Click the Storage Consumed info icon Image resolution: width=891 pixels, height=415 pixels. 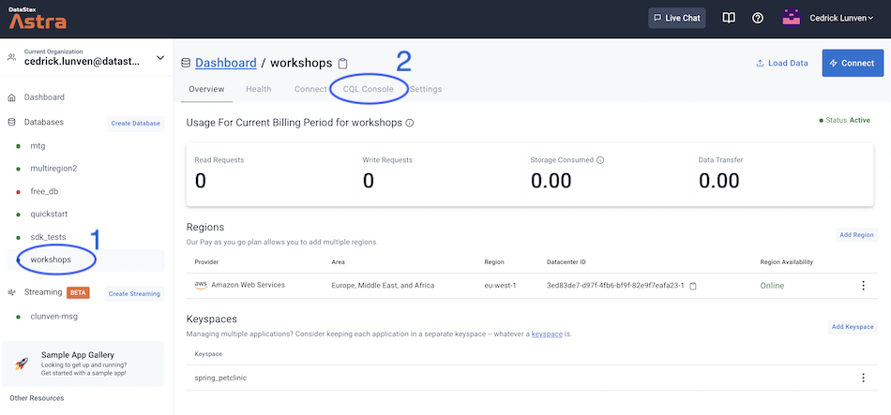coord(600,160)
